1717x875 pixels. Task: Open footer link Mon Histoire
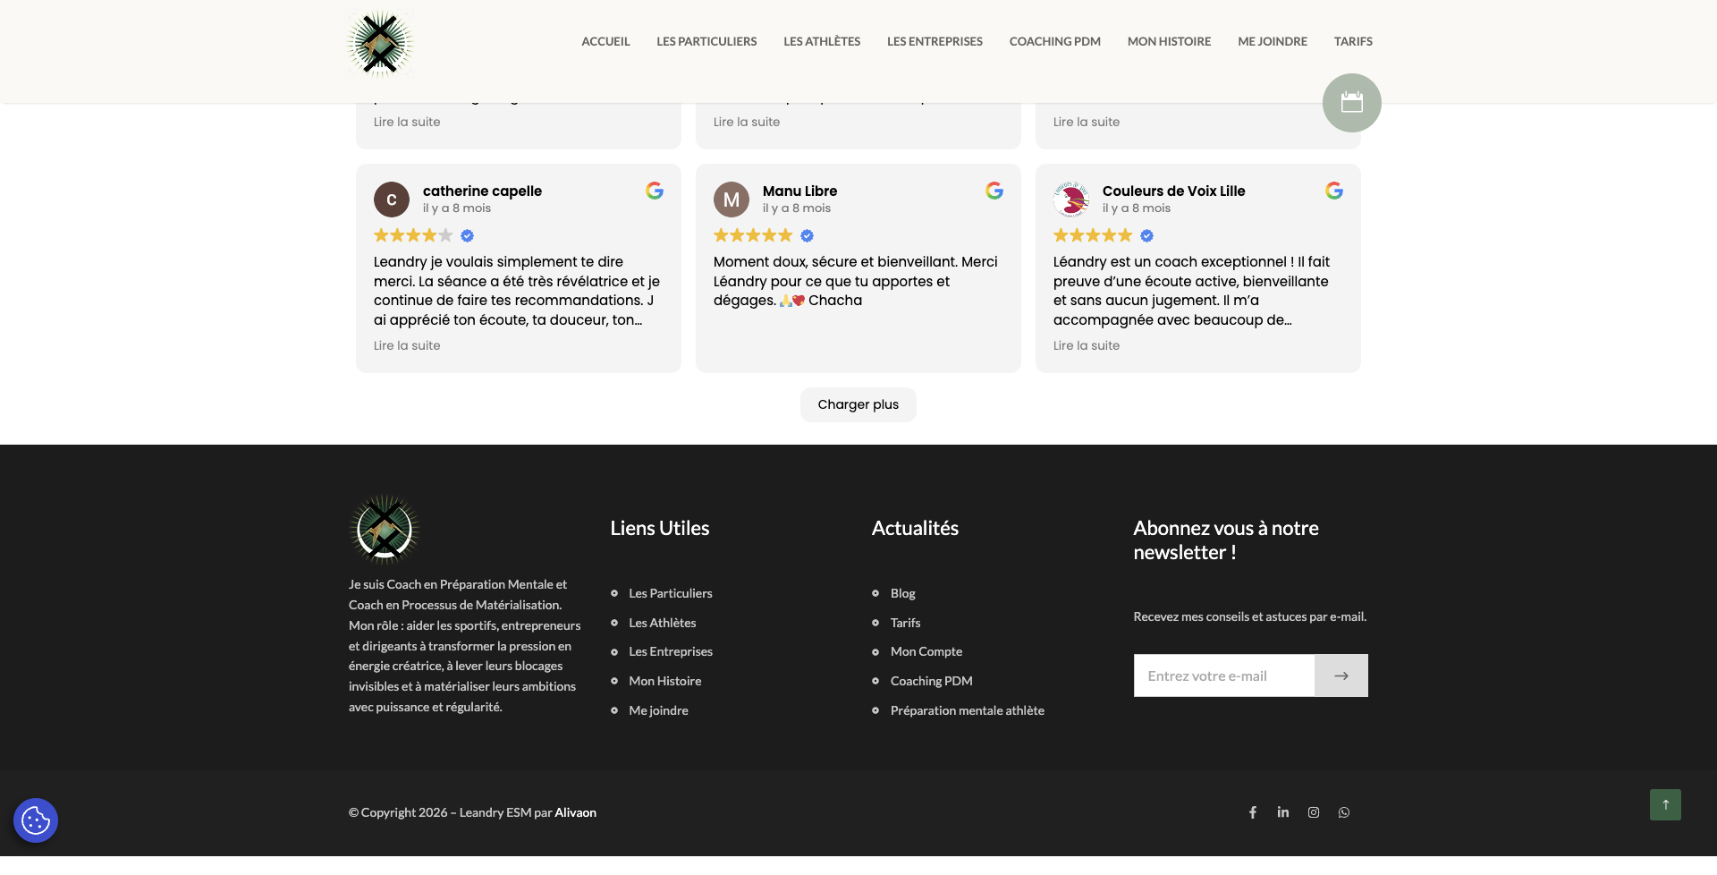[x=665, y=681]
